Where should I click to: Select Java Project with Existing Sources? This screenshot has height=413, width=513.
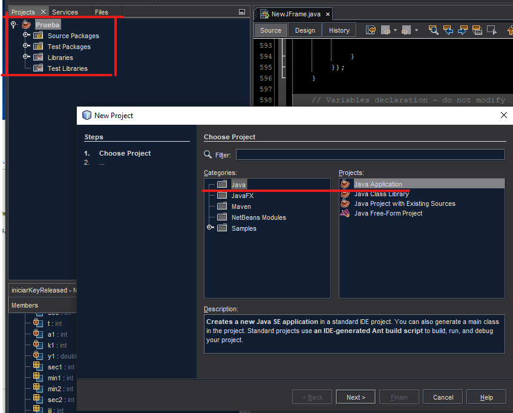[405, 203]
